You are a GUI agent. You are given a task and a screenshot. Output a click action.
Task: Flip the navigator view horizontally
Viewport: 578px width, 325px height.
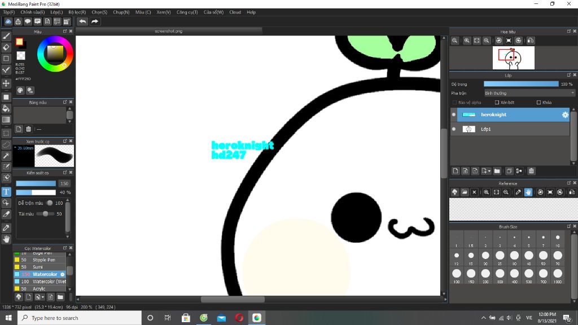(x=531, y=41)
